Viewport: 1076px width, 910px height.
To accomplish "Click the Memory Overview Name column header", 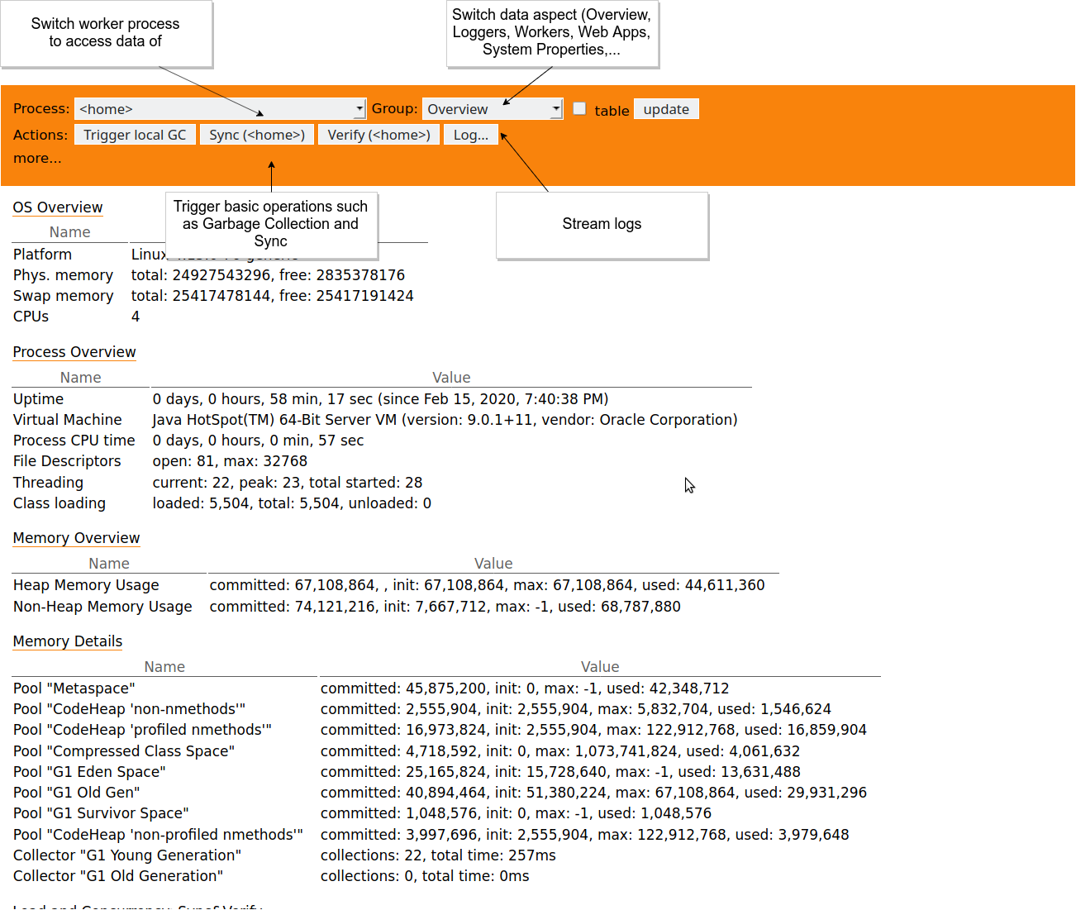I will 109,564.
